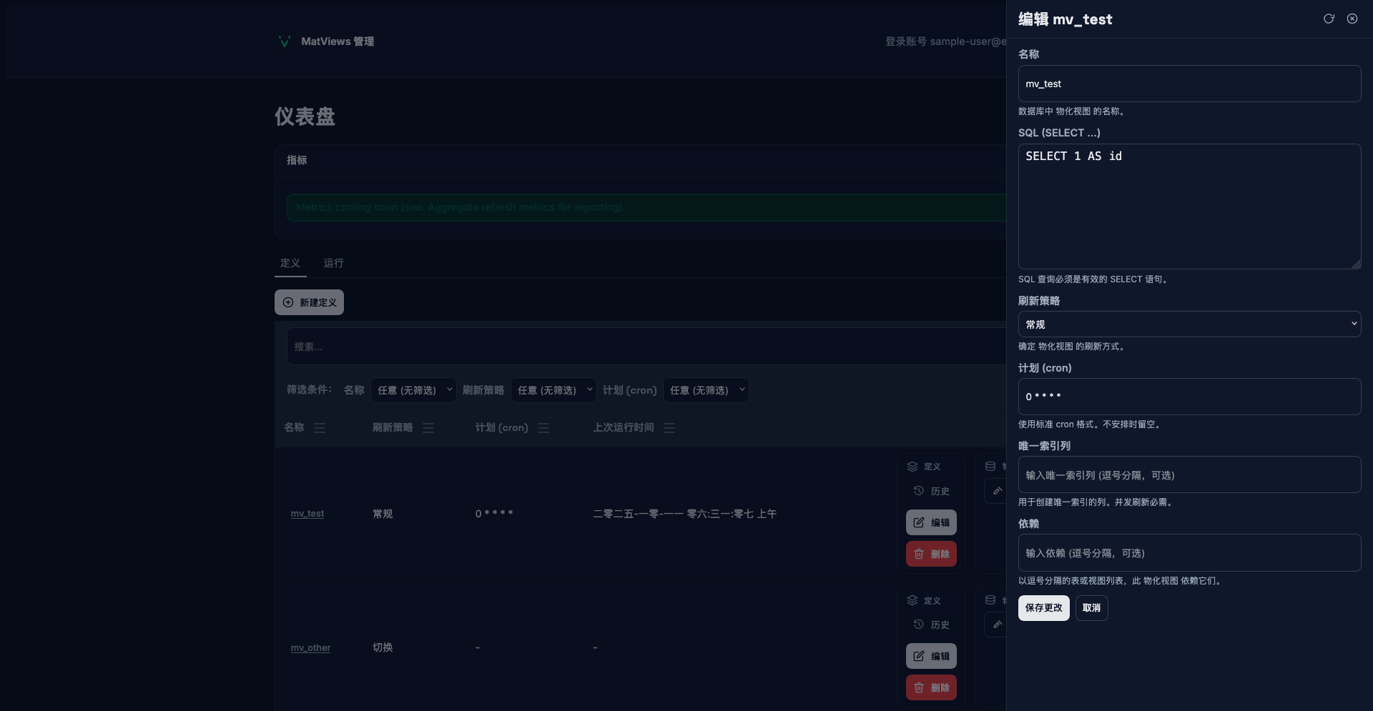Click the MatViews logo icon
This screenshot has height=711, width=1373.
(284, 41)
